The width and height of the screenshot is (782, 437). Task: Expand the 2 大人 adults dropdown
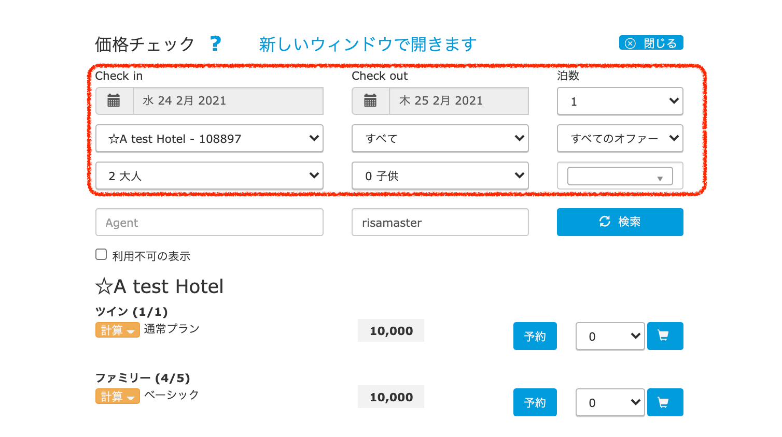click(209, 176)
